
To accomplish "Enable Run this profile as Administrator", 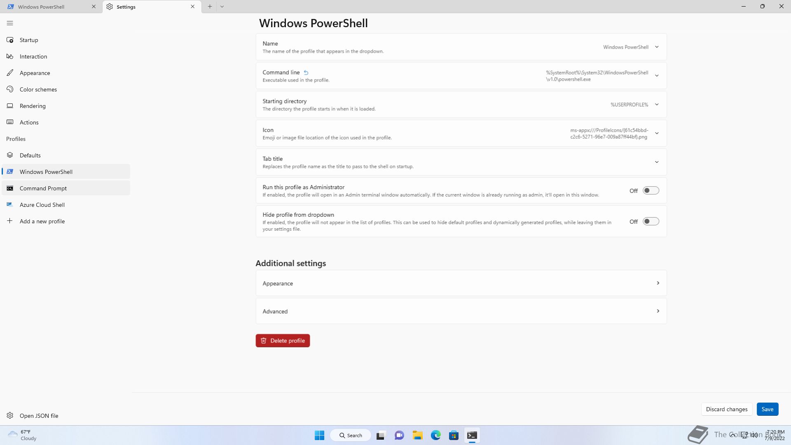I will [x=651, y=191].
